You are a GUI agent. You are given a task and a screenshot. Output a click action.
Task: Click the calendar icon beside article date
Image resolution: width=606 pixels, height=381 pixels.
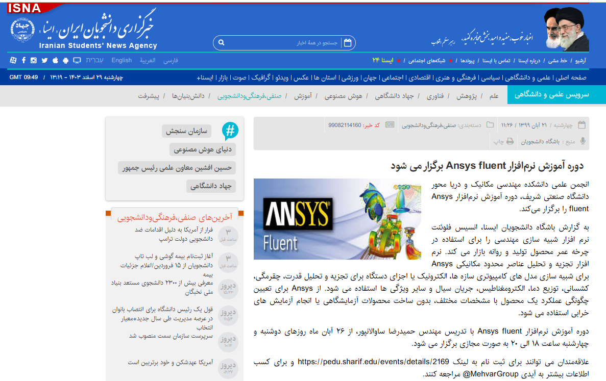(x=581, y=124)
